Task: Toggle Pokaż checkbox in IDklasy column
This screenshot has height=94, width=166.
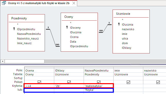Action: 69,82
